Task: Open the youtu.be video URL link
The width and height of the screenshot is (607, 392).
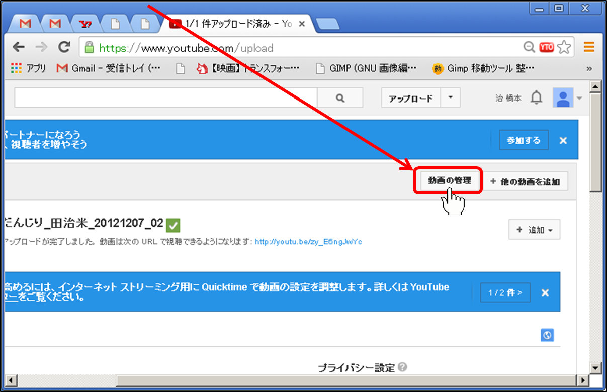Action: click(308, 242)
